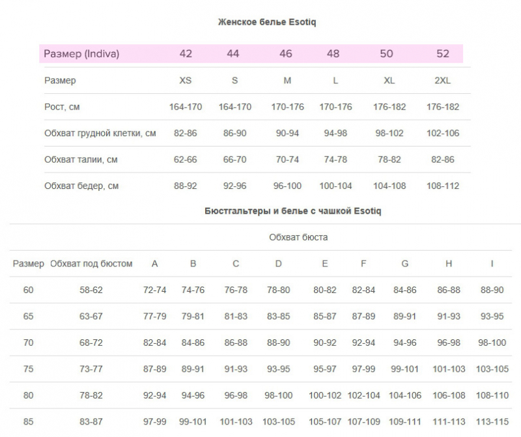Click the Бюстгальтеры и белье с чашкой heading
The width and height of the screenshot is (521, 437).
[x=292, y=211]
